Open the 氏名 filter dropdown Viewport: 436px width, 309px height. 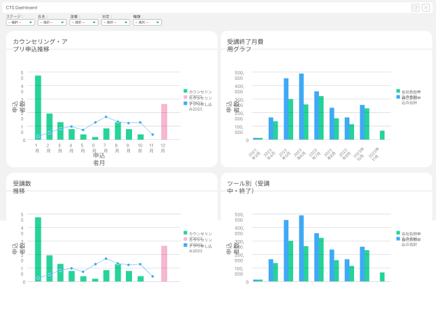[x=52, y=22]
